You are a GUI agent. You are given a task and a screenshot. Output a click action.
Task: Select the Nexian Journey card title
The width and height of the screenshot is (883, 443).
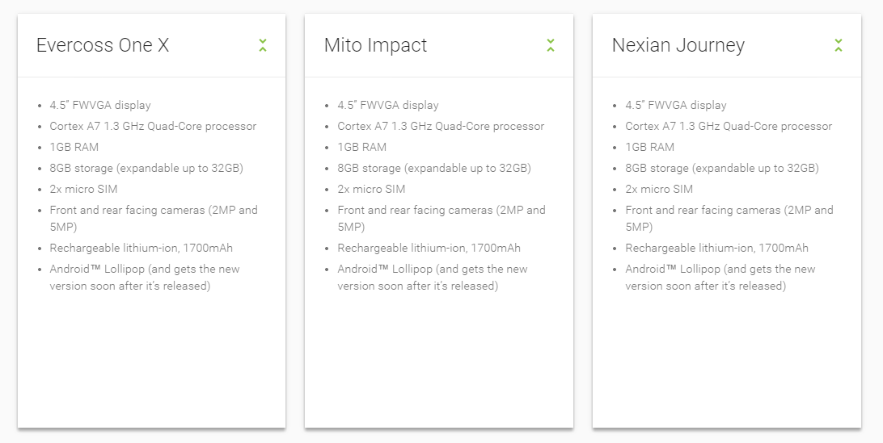pyautogui.click(x=678, y=45)
